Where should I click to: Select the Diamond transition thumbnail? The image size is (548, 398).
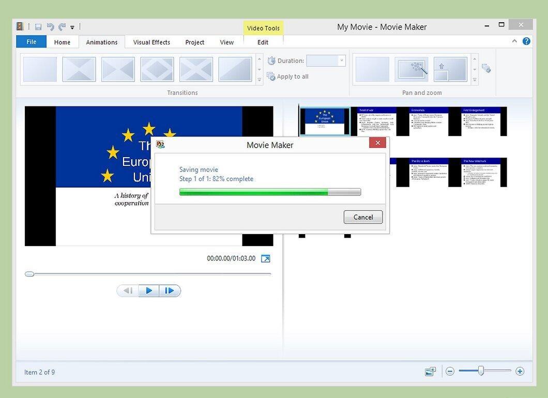click(157, 69)
